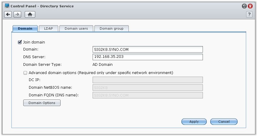257x136 pixels.
Task: Switch to the Domain tab
Action: 25,28
